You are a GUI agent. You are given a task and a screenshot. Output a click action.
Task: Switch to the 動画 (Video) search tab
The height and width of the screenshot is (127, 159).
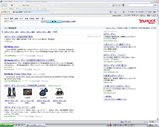point(16,19)
